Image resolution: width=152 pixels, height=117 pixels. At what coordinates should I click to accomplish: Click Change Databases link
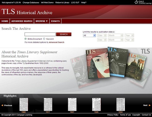point(31,2)
